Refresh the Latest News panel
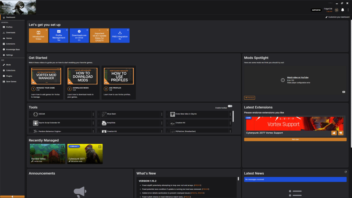 pos(346,172)
